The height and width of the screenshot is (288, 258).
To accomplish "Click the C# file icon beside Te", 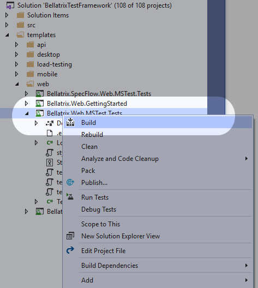I will pyautogui.click(x=50, y=202).
